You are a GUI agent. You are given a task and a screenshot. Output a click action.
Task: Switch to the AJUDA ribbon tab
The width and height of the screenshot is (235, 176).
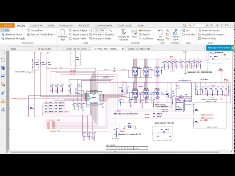point(141,26)
